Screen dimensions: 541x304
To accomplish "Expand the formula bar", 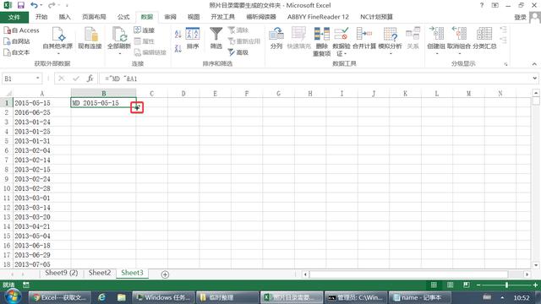I will coord(534,79).
